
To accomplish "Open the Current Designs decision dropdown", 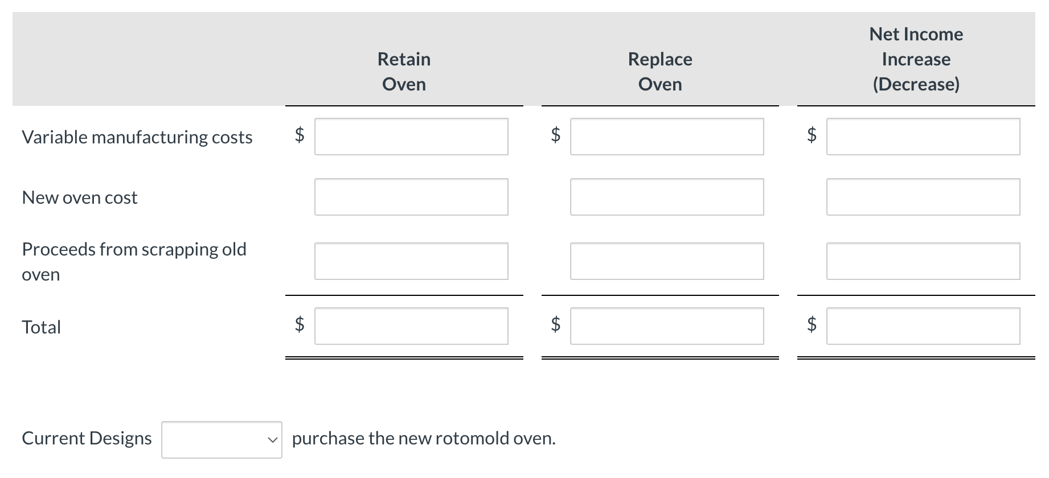I will point(221,439).
